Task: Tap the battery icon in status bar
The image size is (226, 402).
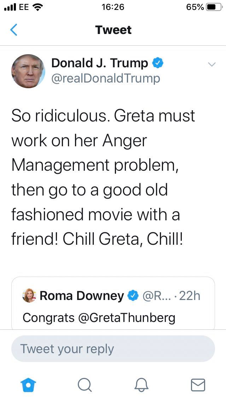Action: [x=214, y=7]
